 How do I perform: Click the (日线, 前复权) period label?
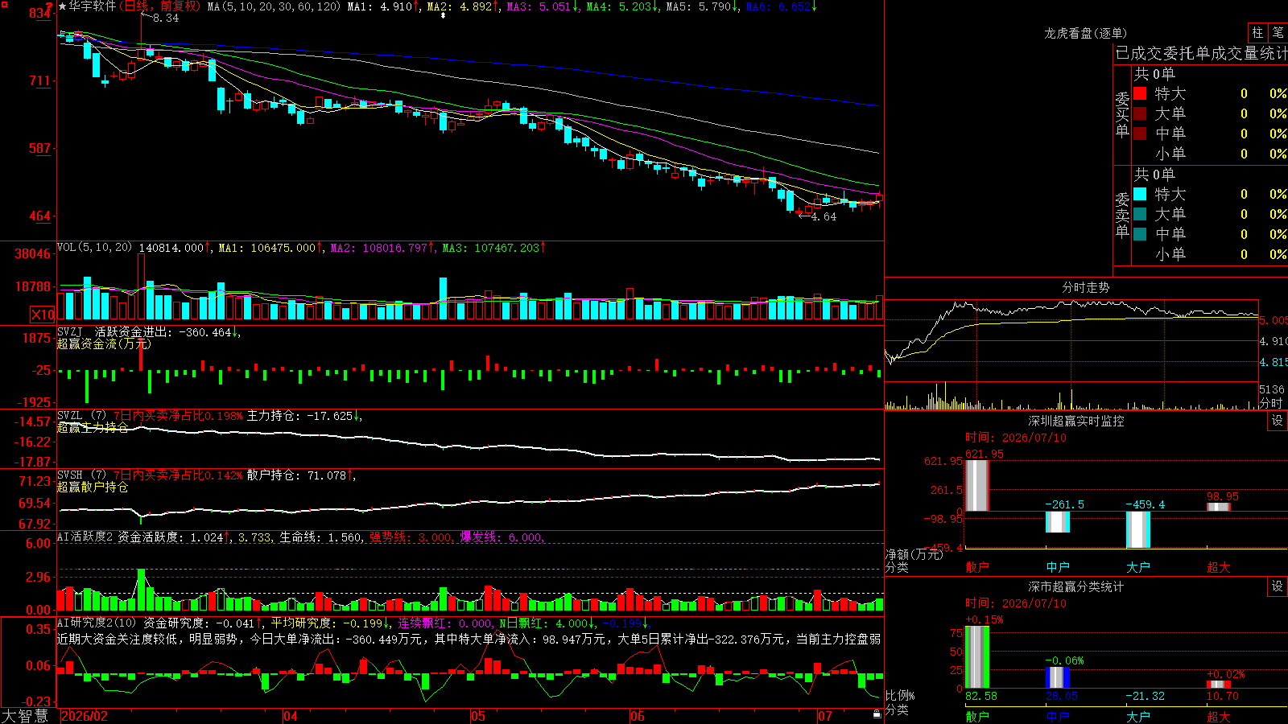click(159, 6)
